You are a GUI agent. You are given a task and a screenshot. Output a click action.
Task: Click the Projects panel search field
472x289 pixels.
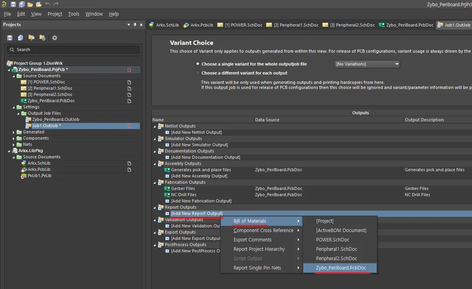(73, 50)
